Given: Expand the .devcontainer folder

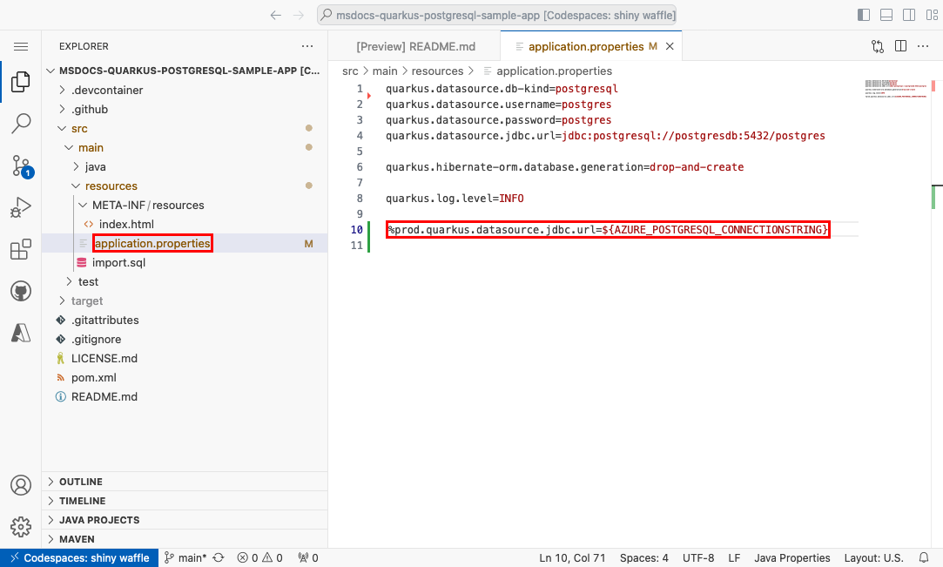Looking at the screenshot, I should 185,91.
